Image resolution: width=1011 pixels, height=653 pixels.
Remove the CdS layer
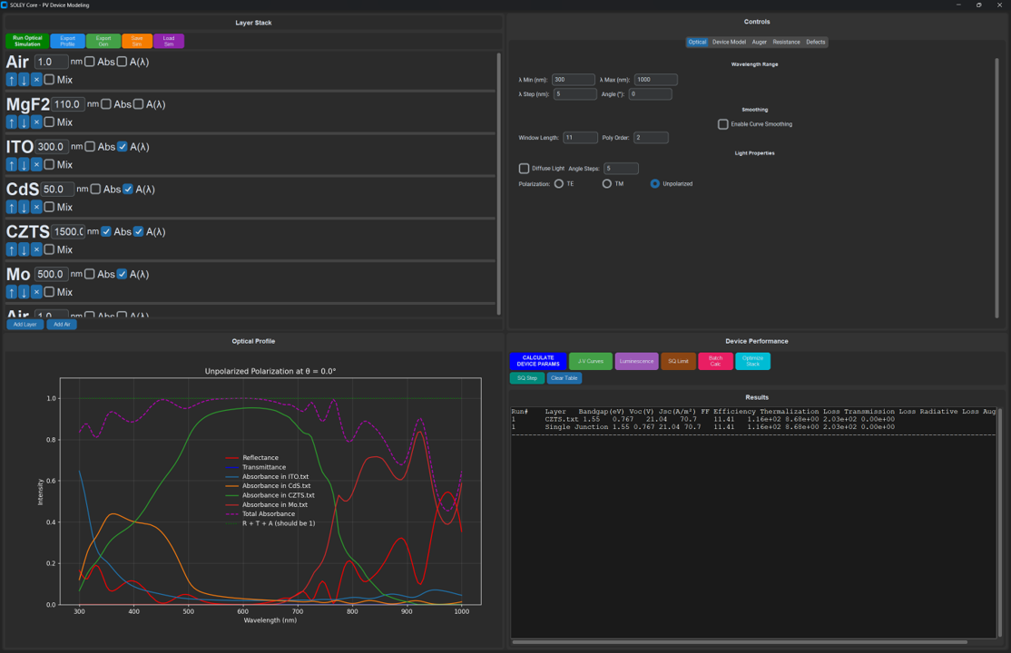(x=36, y=207)
